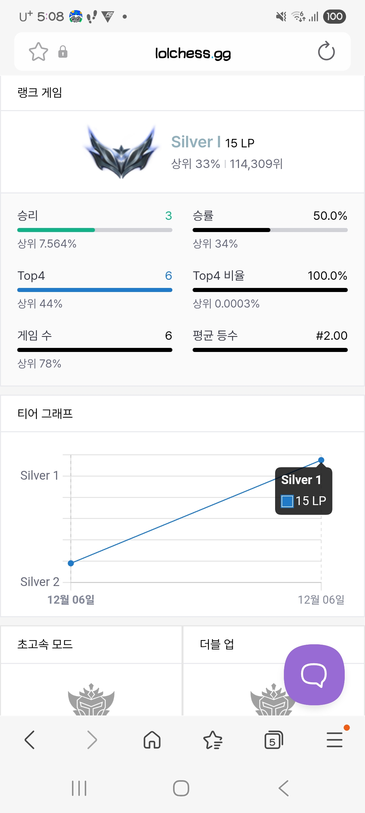Tap the Silver I rank title
This screenshot has height=813, width=365.
tap(196, 142)
